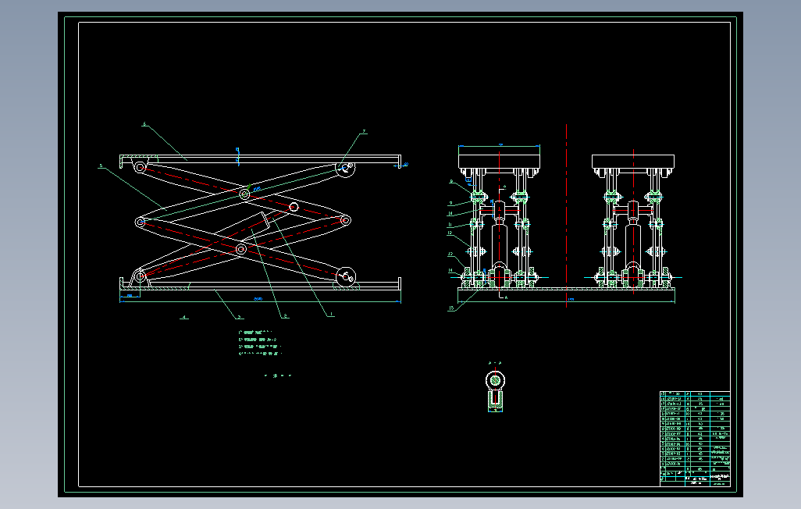The height and width of the screenshot is (509, 801).
Task: Click the numbered technical notes text block
Action: click(x=260, y=343)
